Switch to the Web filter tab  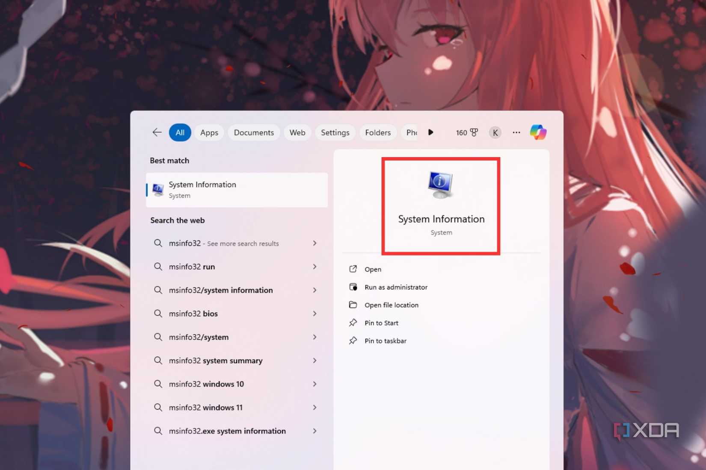point(297,132)
